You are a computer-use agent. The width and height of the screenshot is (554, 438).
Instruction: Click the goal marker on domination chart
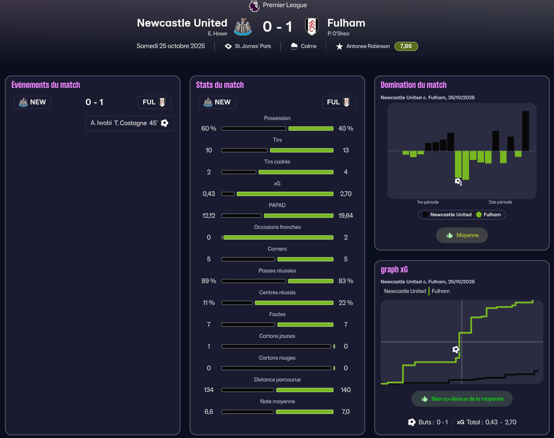click(458, 181)
